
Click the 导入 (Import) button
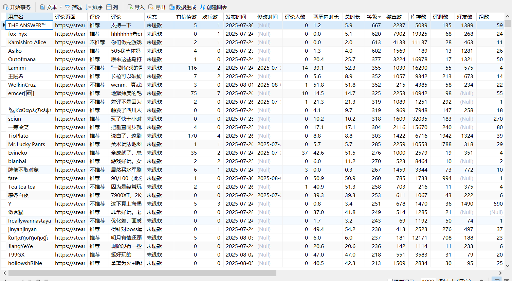pos(136,7)
